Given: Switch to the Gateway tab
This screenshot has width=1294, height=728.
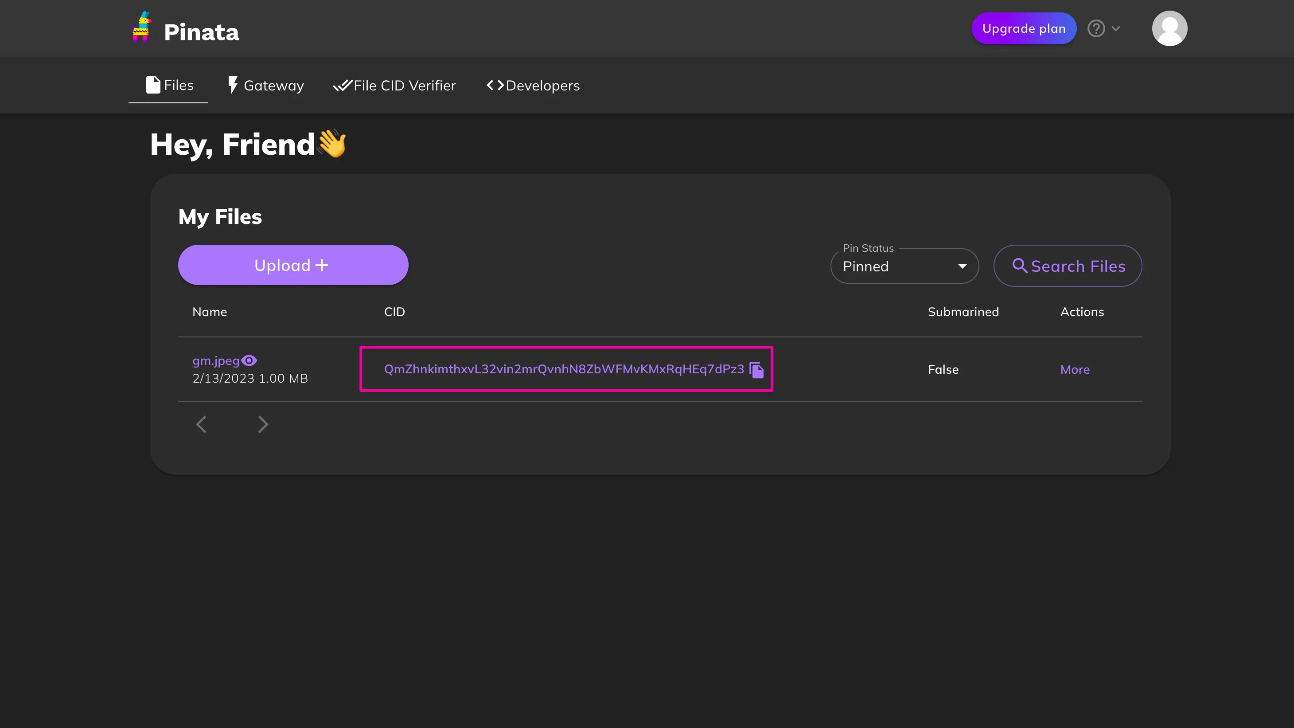Looking at the screenshot, I should (x=266, y=86).
